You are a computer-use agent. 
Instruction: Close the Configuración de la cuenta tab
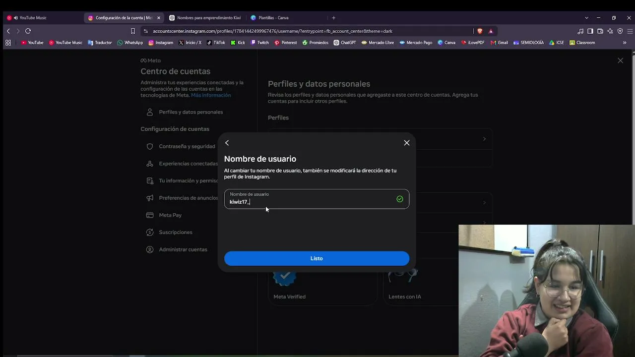pos(159,18)
